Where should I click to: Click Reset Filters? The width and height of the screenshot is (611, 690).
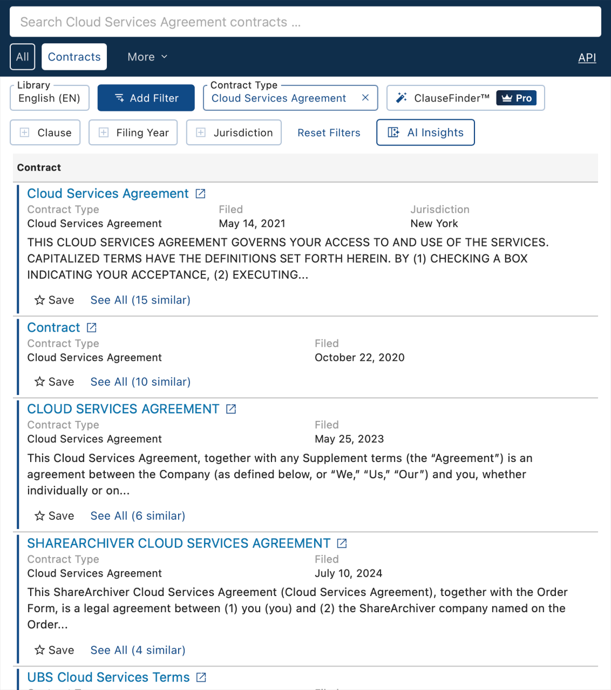click(x=329, y=132)
